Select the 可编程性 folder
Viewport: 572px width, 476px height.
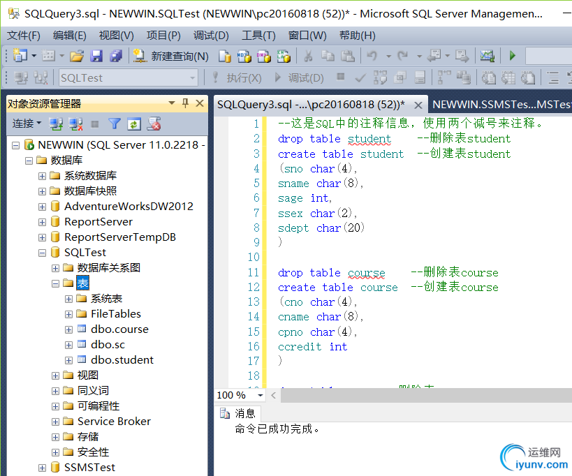click(x=98, y=406)
